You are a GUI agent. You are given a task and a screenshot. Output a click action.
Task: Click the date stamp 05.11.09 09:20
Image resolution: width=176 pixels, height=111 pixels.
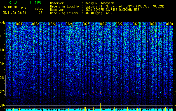click(14, 13)
